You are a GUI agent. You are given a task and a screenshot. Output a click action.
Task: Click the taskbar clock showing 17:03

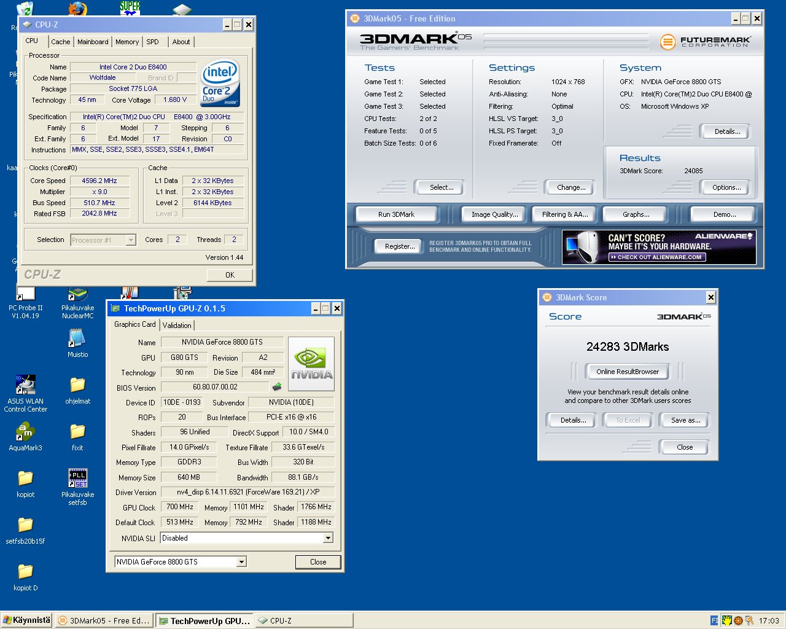click(769, 620)
